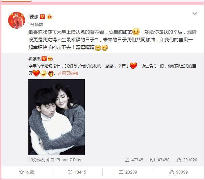205x180 pixels.
Task: Click the original post repost icon 47745
Action: pyautogui.click(x=134, y=160)
